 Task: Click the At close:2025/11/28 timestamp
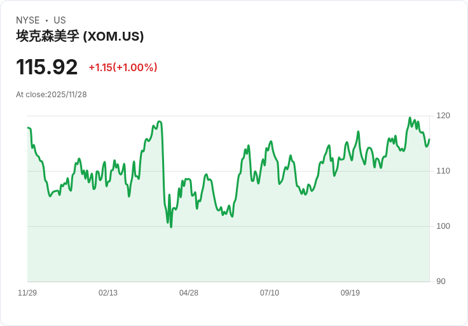tap(52, 95)
